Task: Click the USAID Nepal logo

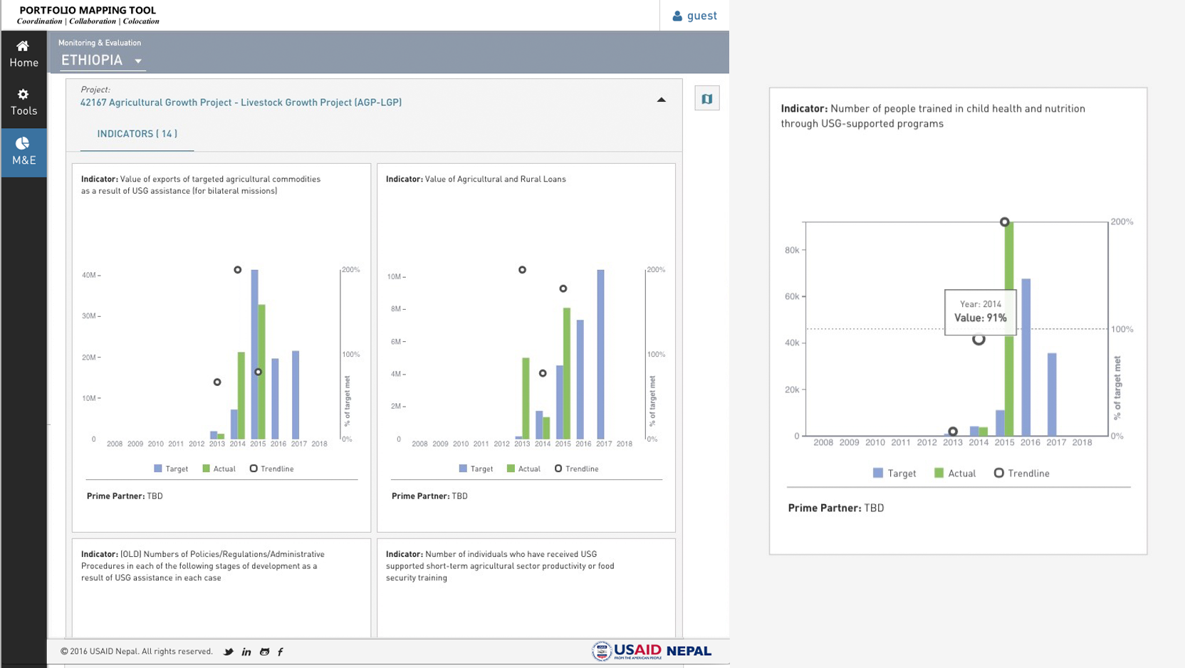Action: pos(651,651)
